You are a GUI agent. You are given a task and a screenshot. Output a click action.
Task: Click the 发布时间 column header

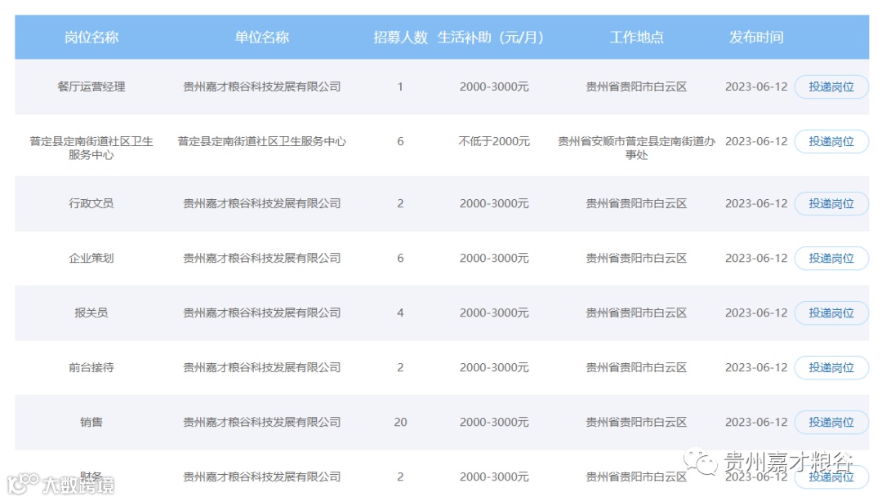click(x=756, y=38)
